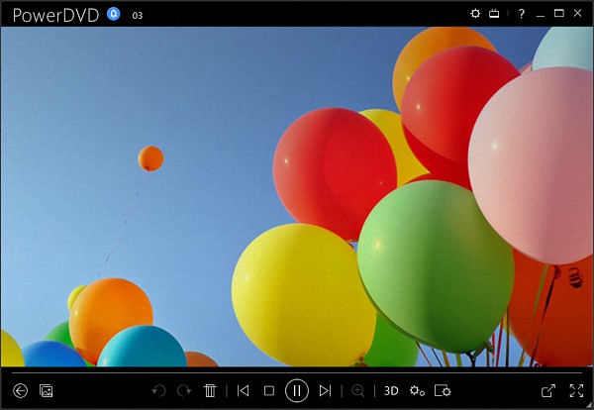The image size is (594, 410).
Task: Click the zoom magnifier icon
Action: tap(358, 391)
